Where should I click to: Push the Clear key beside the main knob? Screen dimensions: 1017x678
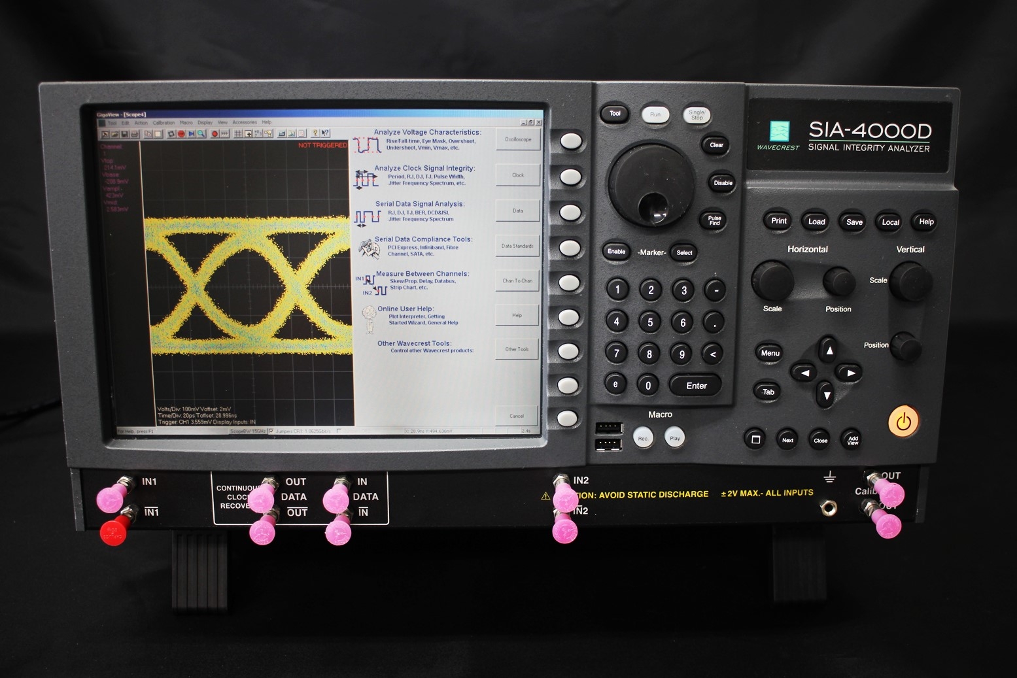coord(716,144)
